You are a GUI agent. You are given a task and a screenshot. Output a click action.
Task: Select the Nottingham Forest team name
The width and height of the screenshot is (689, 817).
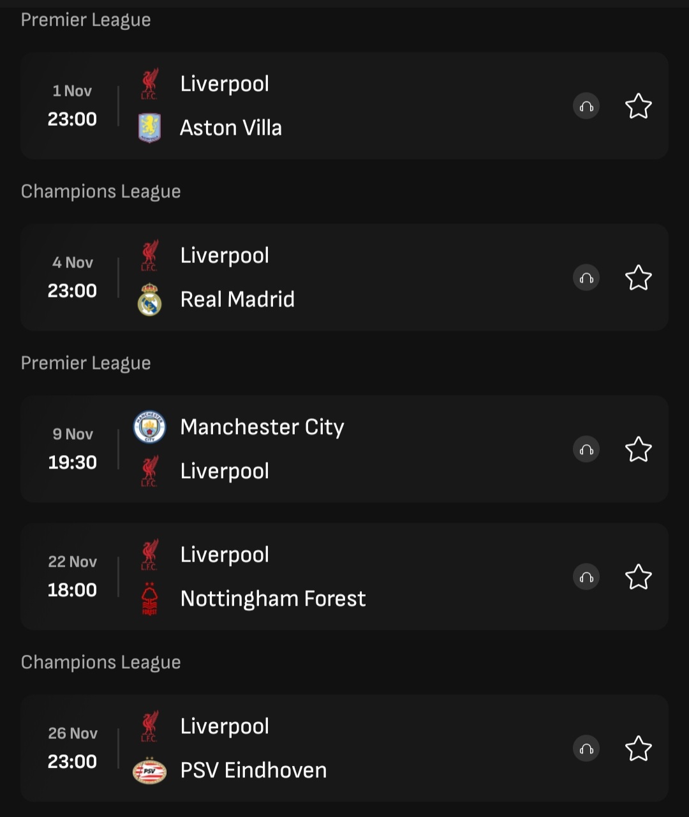(x=273, y=599)
